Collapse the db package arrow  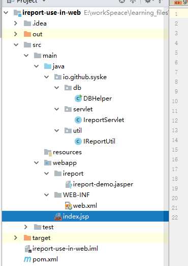(x=56, y=88)
